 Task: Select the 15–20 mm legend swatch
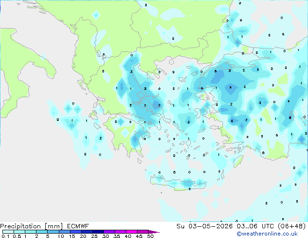pos(75,232)
